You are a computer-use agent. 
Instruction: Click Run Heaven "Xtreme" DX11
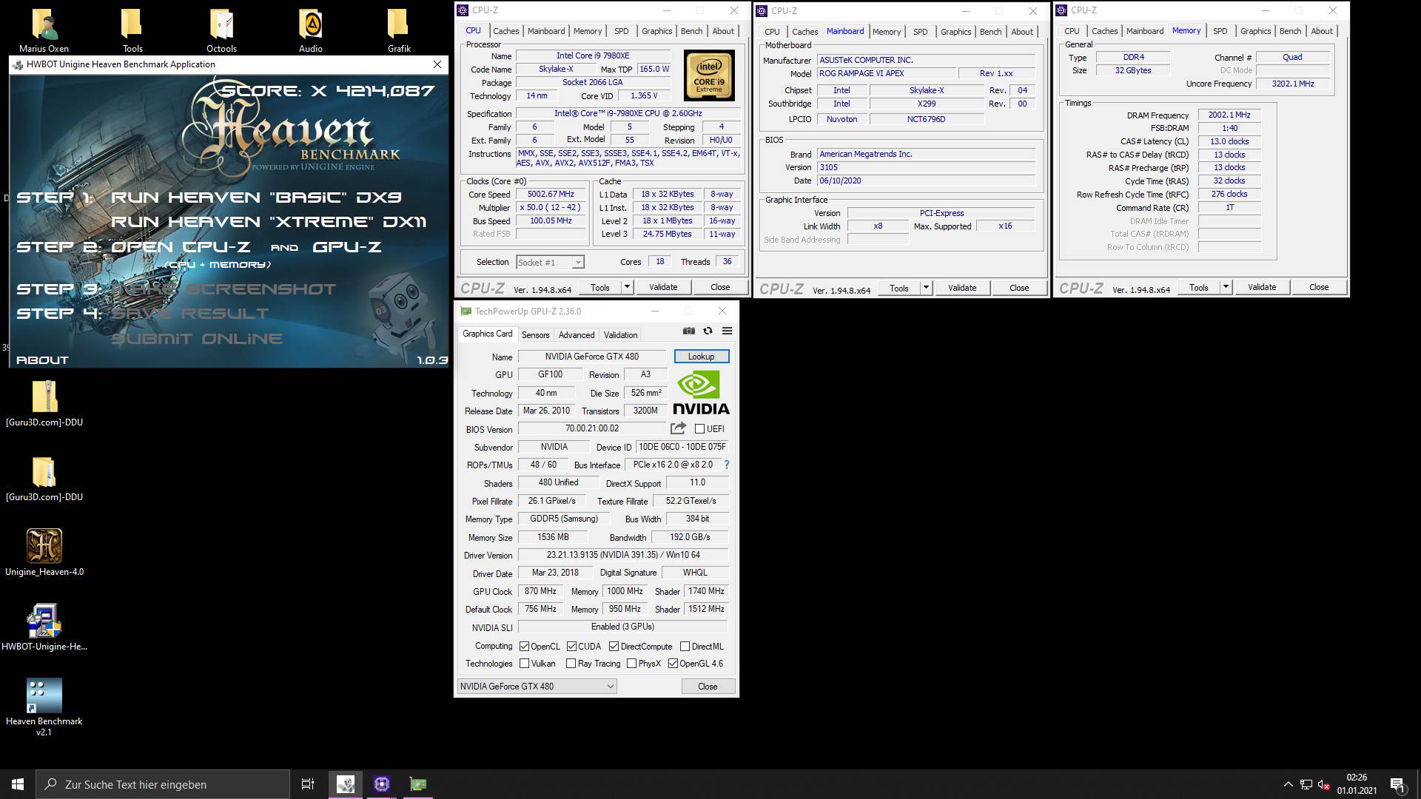point(269,222)
